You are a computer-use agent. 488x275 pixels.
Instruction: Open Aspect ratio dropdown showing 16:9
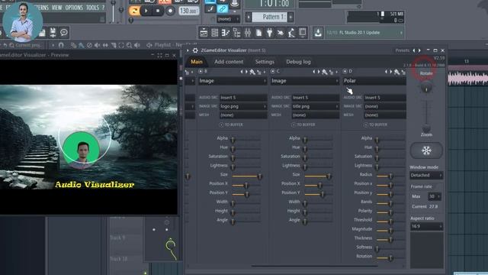[426, 226]
